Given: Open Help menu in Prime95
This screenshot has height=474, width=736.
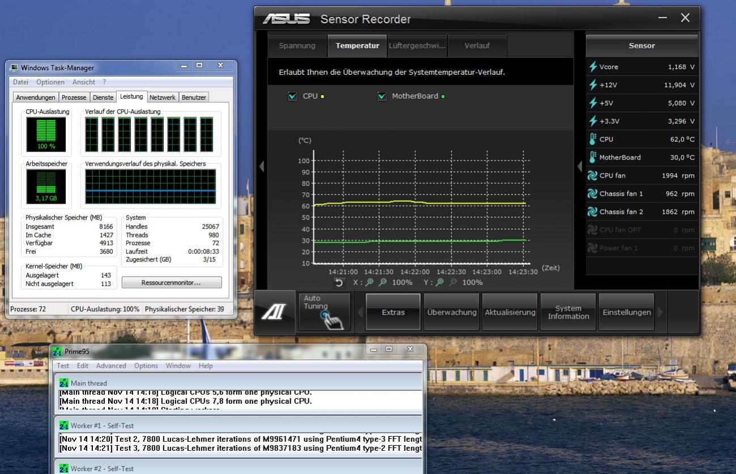Looking at the screenshot, I should coord(206,366).
